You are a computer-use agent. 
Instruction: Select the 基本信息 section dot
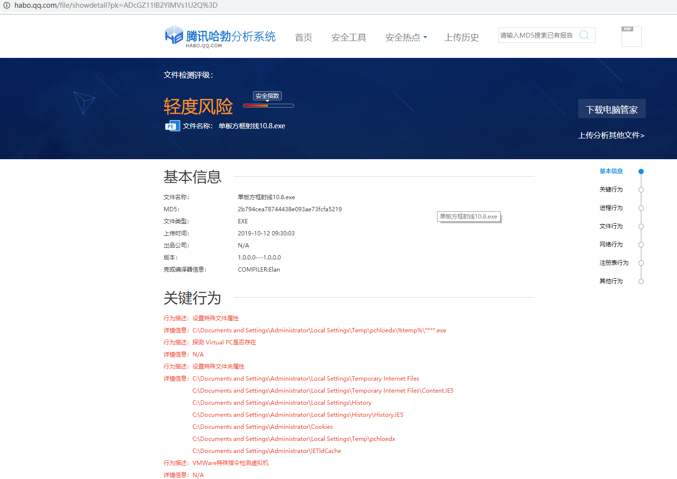(x=641, y=171)
